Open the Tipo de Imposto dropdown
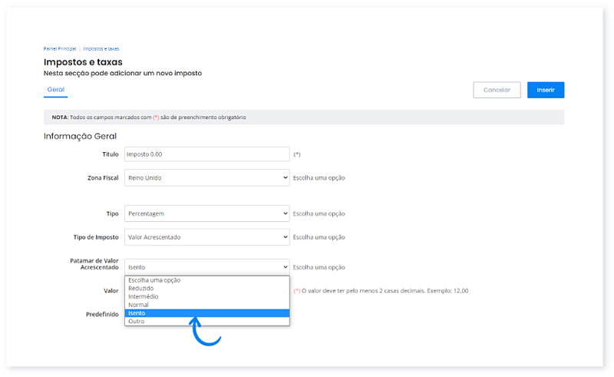Viewport: 614px width, 377px height. pos(206,237)
